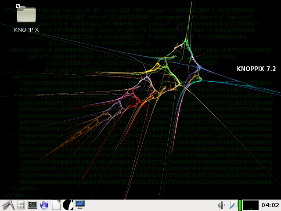Image resolution: width=281 pixels, height=211 pixels.
Task: Open the KNOPPIX folder shortcut on desktop
Action: coord(26,18)
